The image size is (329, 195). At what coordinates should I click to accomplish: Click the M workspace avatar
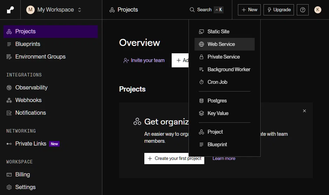(30, 10)
